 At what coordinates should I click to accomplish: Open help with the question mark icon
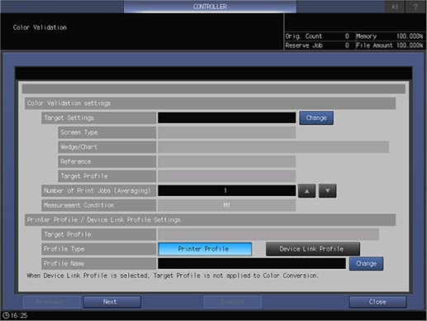(x=415, y=7)
